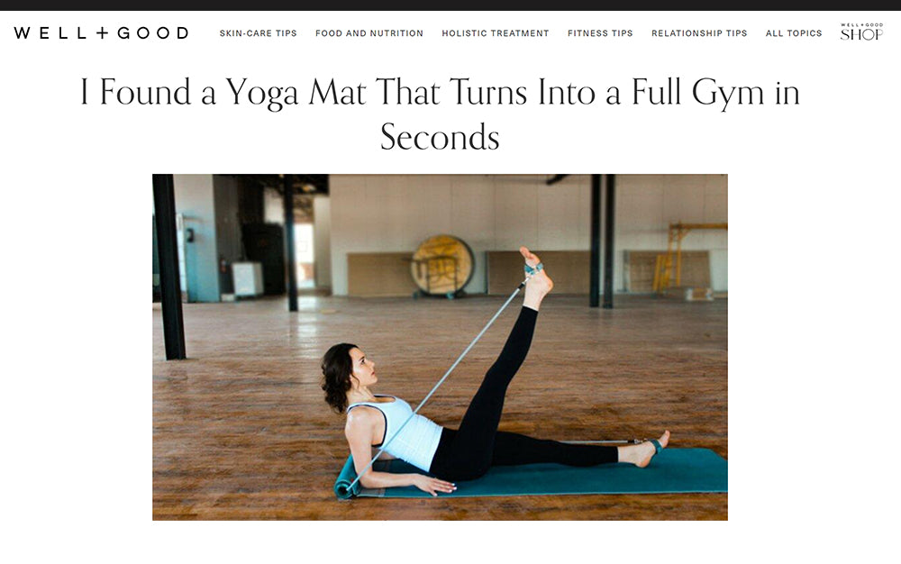Screen dimensions: 901x564
Task: Click the dark bar above the header
Action: point(450,5)
